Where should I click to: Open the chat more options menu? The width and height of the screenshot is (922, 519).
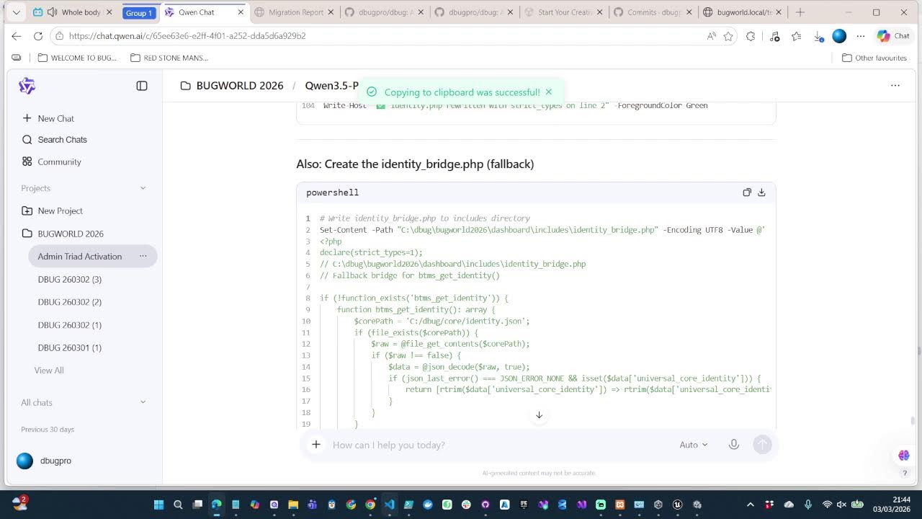(895, 86)
